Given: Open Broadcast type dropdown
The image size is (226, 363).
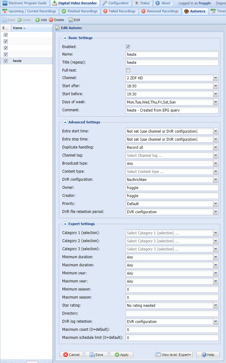Looking at the screenshot, I should pyautogui.click(x=215, y=163).
